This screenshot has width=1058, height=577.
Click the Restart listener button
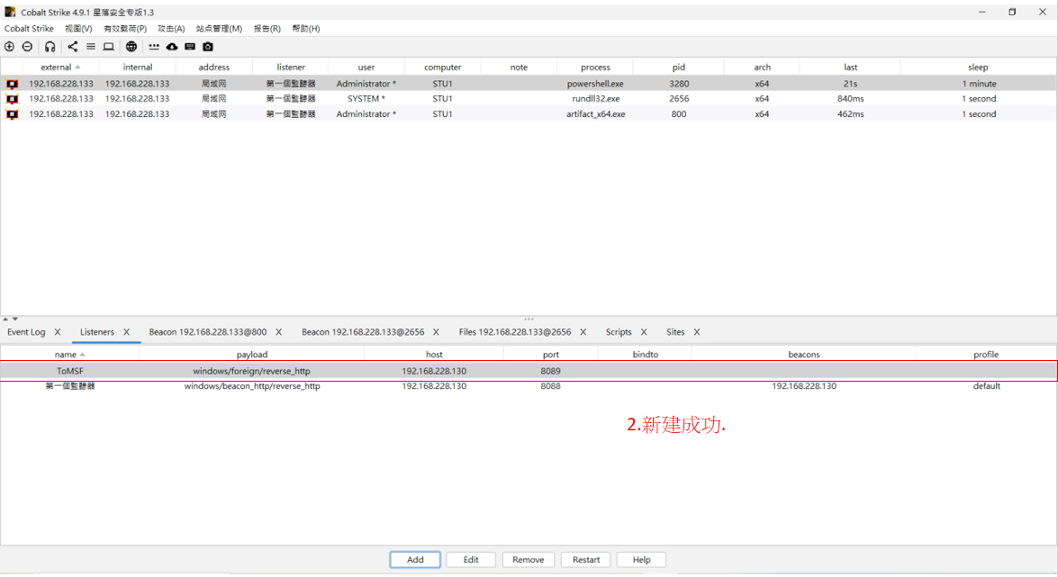tap(586, 560)
